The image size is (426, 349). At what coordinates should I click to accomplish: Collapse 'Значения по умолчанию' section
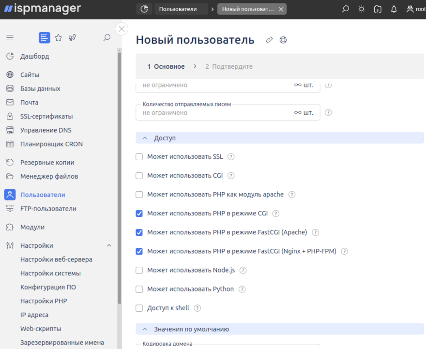pyautogui.click(x=144, y=329)
